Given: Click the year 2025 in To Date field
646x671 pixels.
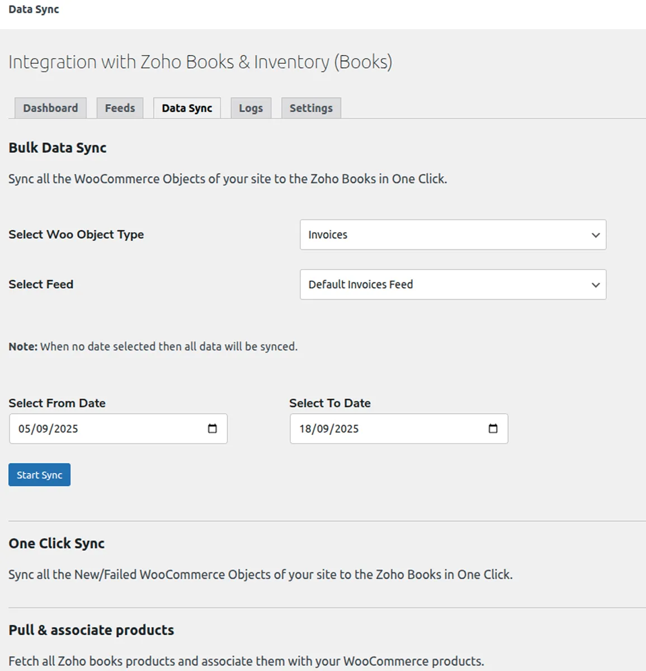Looking at the screenshot, I should pyautogui.click(x=347, y=429).
